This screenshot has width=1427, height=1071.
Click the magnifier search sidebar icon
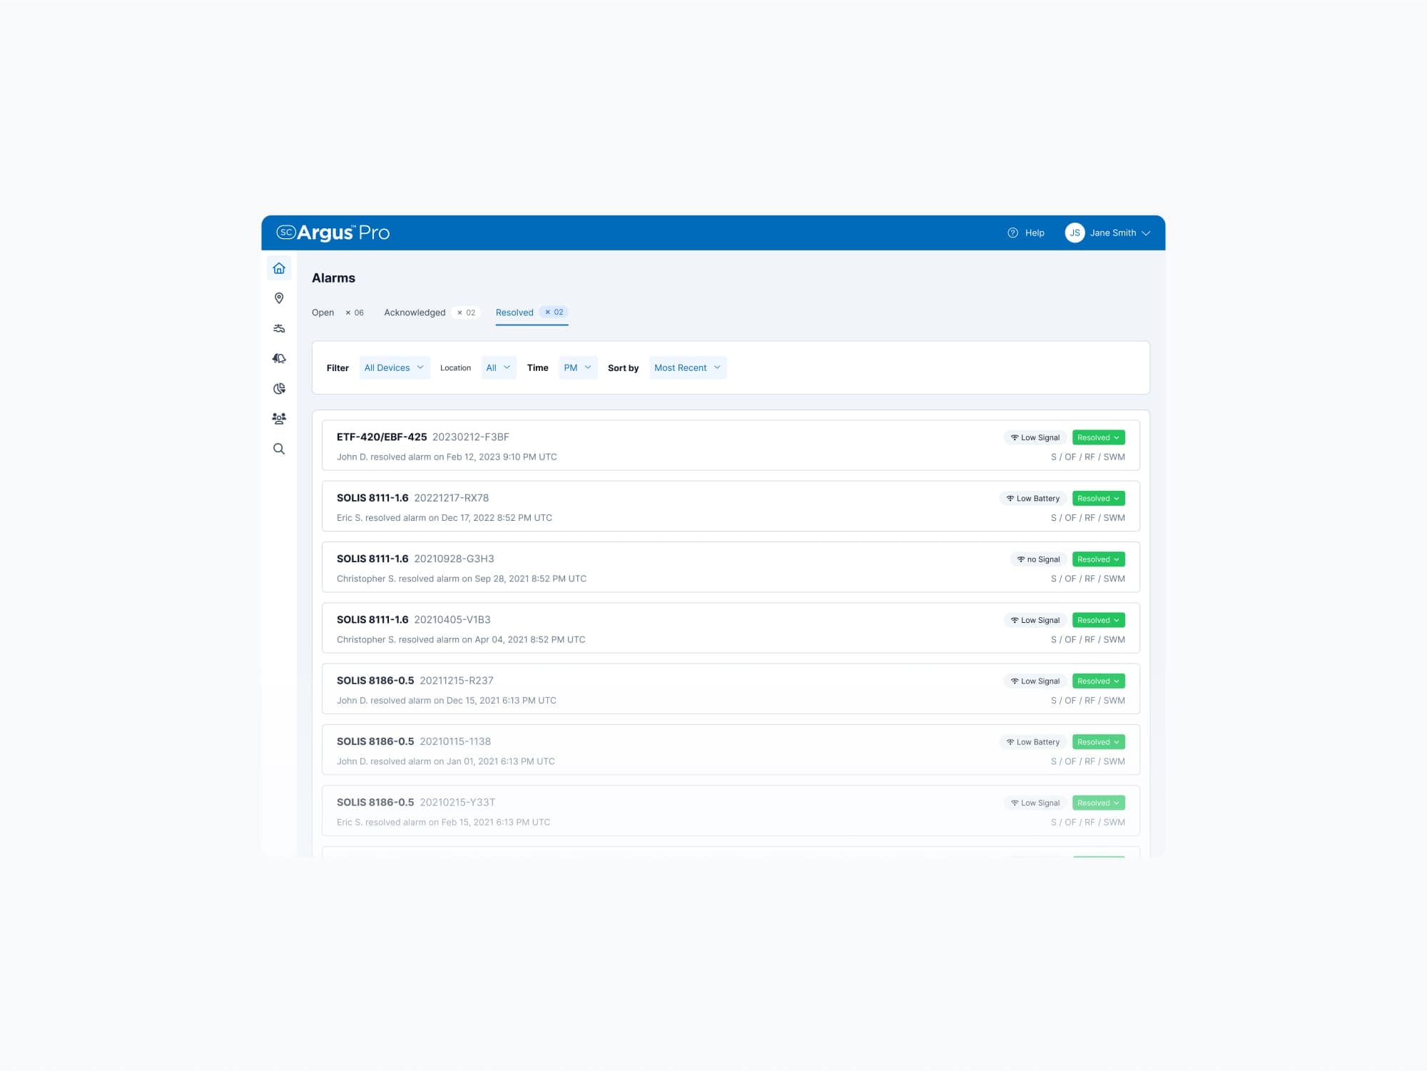point(279,449)
